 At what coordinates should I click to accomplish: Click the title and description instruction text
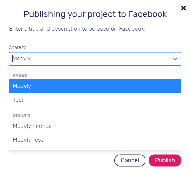click(77, 29)
